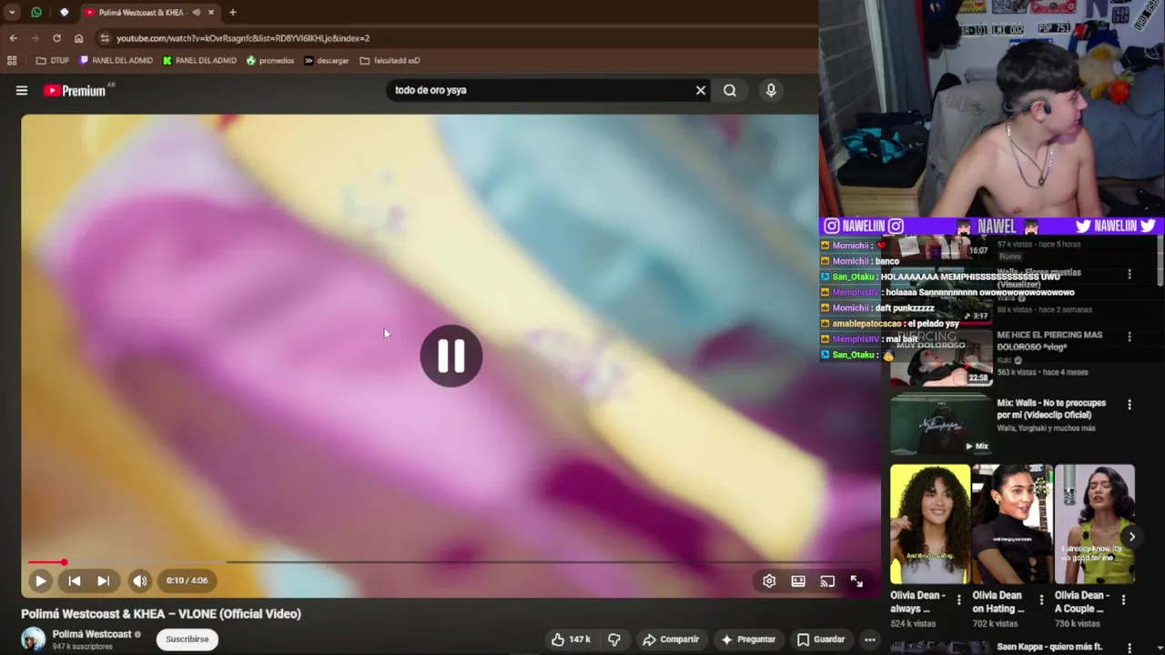This screenshot has height=655, width=1165.
Task: Close the Polimá Westcoast tab
Action: coord(211,13)
